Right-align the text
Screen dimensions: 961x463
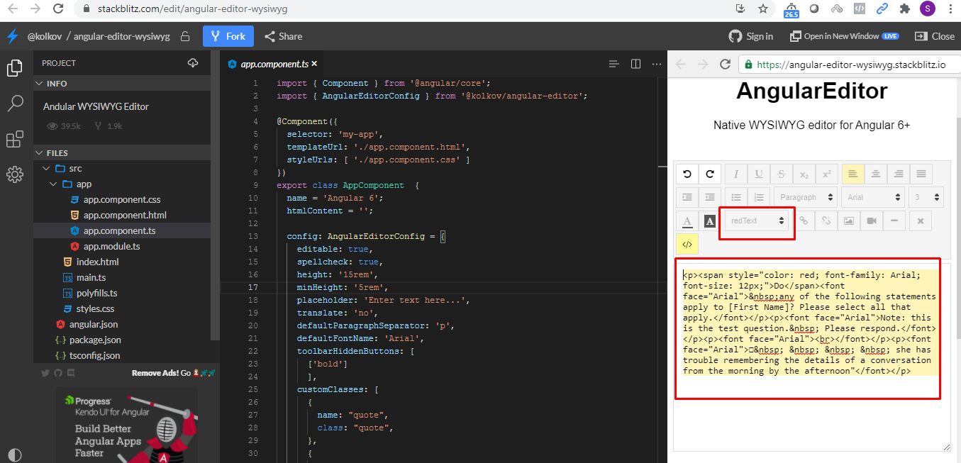coord(898,174)
